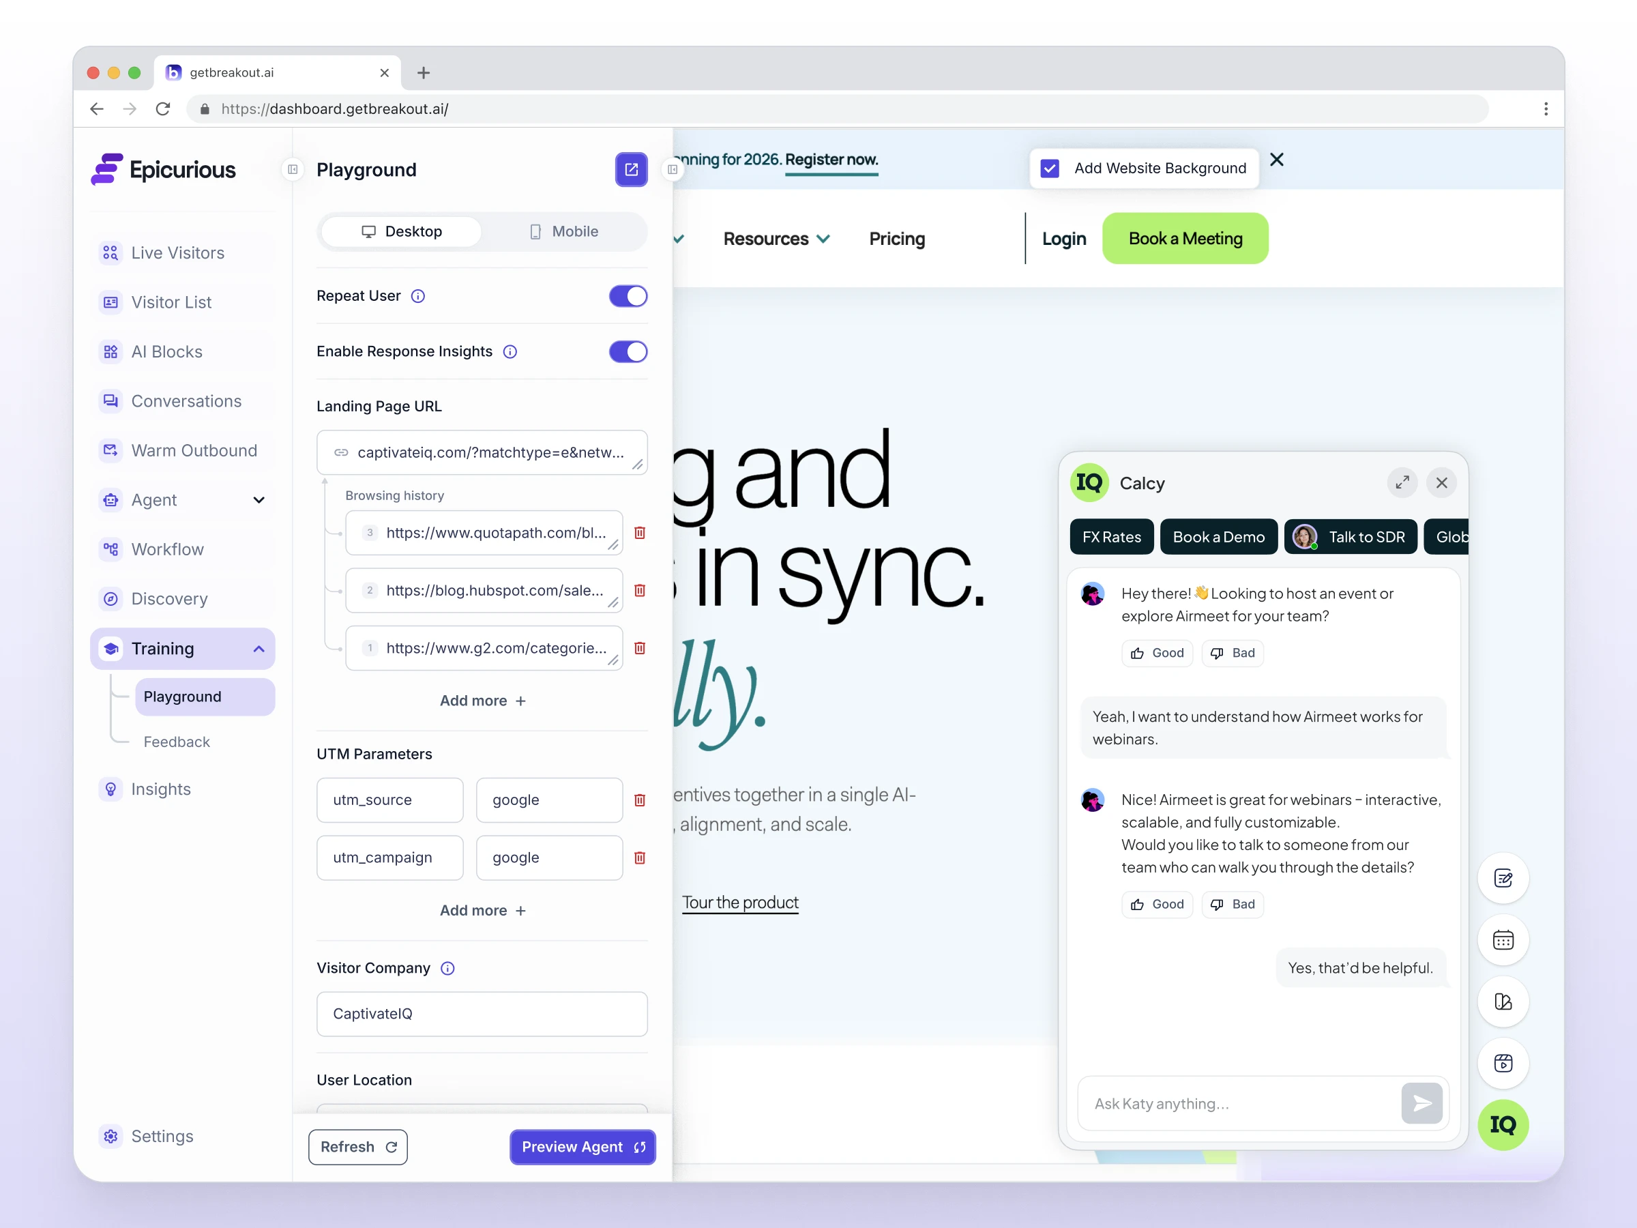1637x1228 pixels.
Task: Delete the utm_campaign parameter row
Action: [x=639, y=858]
